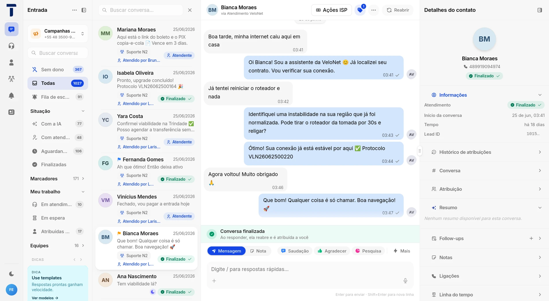The height and width of the screenshot is (301, 549).
Task: Select the Fila de espera filter
Action: [x=58, y=97]
